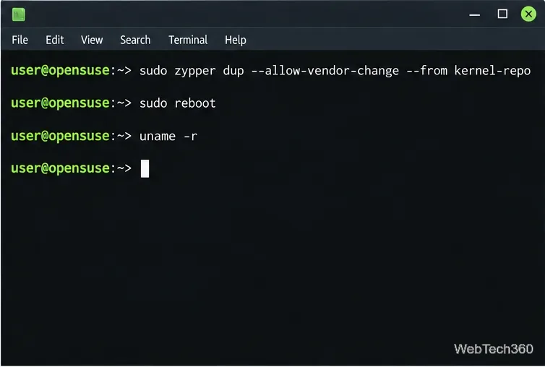
Task: Open the File menu
Action: click(20, 40)
